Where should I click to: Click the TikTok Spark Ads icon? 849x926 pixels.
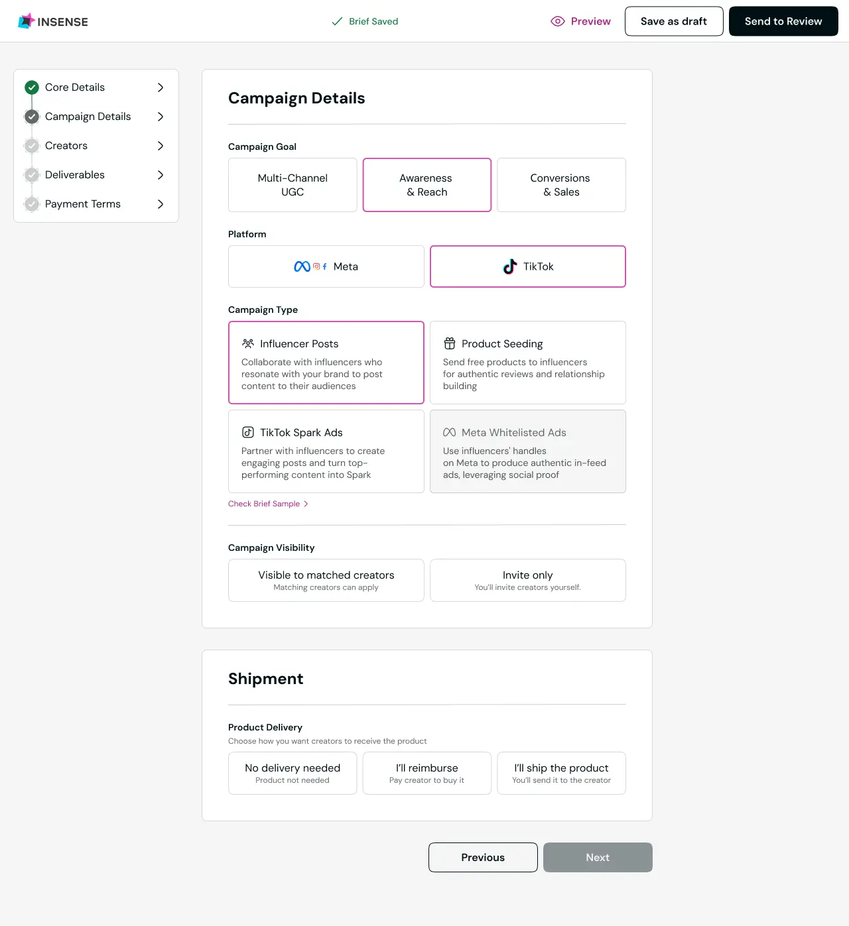click(x=248, y=432)
